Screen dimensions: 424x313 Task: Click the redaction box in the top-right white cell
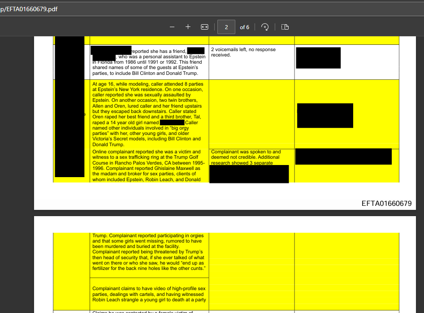(x=318, y=58)
